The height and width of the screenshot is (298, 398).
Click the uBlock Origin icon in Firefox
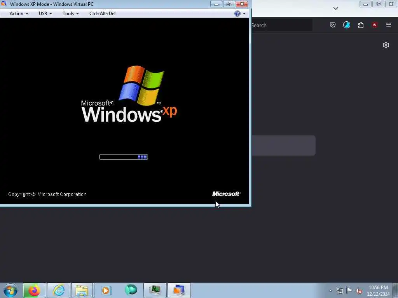click(375, 25)
